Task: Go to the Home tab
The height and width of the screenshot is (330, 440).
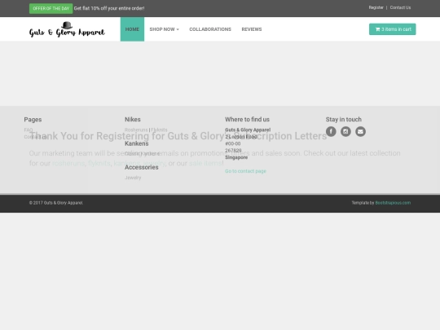Action: point(132,29)
